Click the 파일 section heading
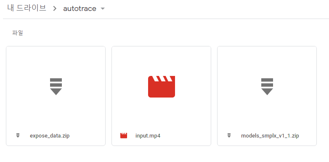Viewport: 329px width, 162px height. (18, 33)
